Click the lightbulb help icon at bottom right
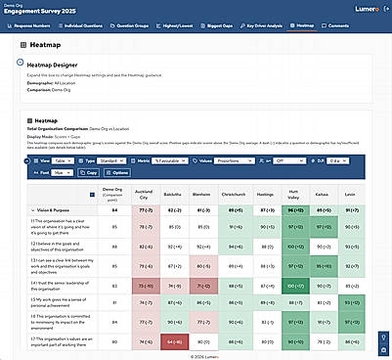Viewport: 392px width, 360px height. [x=384, y=337]
